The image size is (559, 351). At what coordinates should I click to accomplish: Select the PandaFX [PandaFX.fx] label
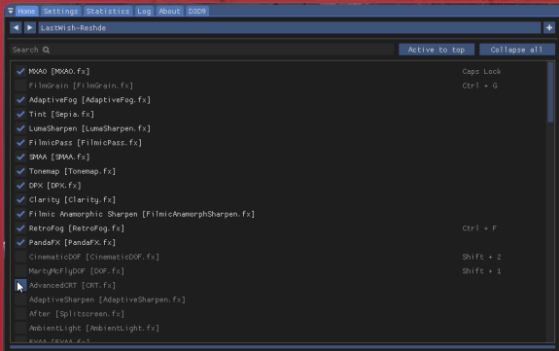click(x=72, y=242)
